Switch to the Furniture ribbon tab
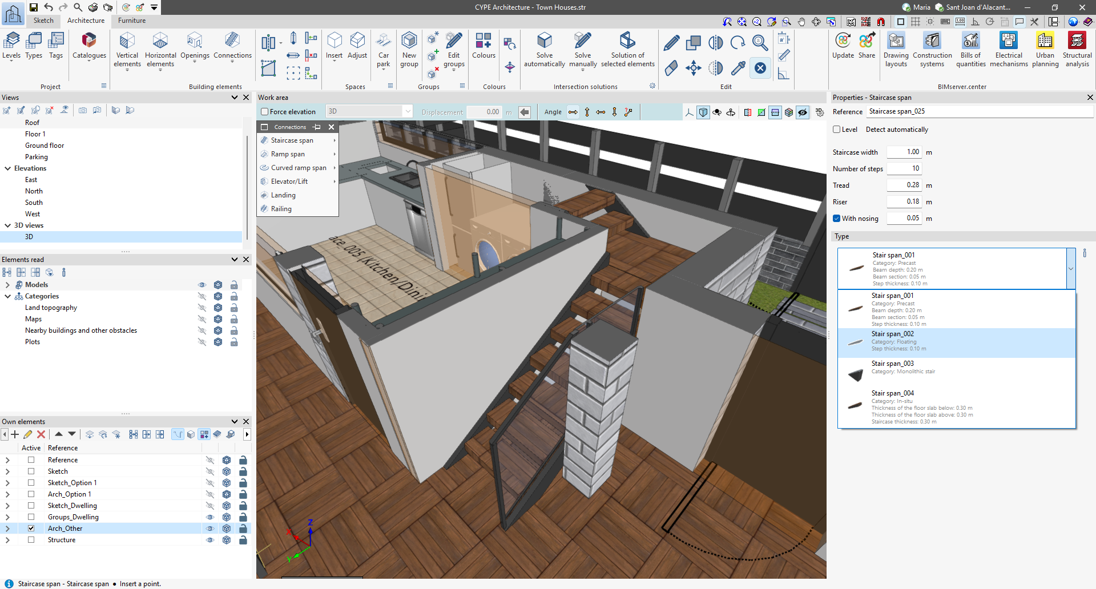The height and width of the screenshot is (589, 1096). click(x=132, y=21)
